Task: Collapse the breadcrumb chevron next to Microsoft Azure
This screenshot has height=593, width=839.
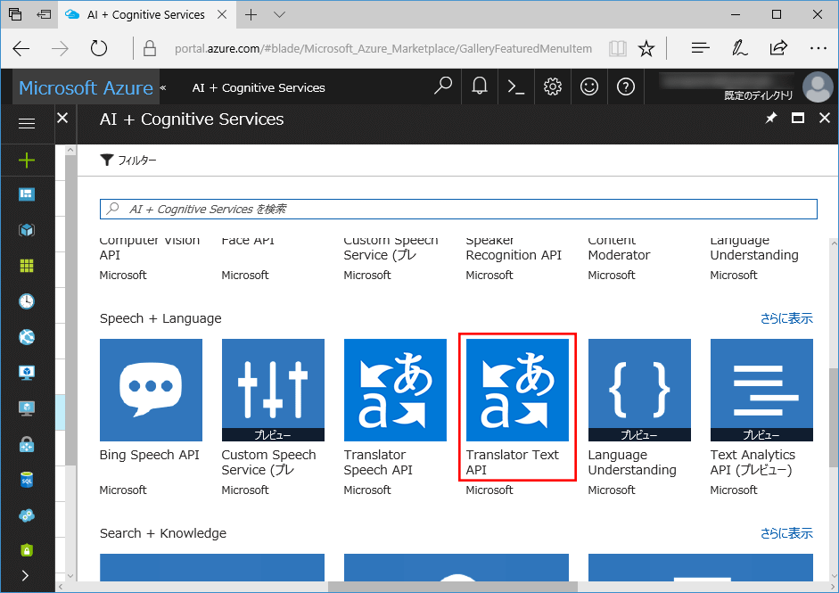Action: [162, 87]
